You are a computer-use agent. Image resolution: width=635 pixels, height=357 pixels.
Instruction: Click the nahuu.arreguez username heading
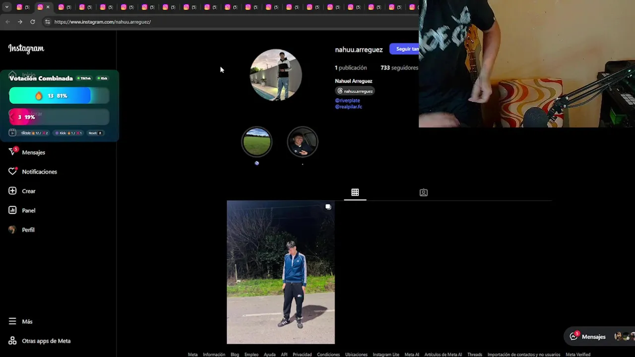[x=359, y=50]
